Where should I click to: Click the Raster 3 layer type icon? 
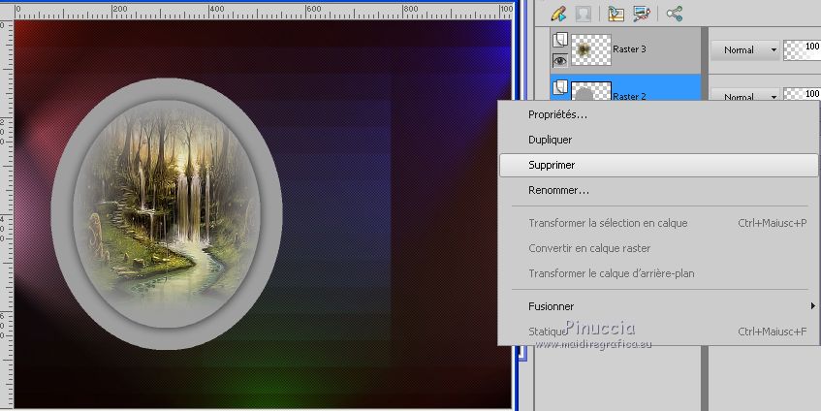point(560,40)
